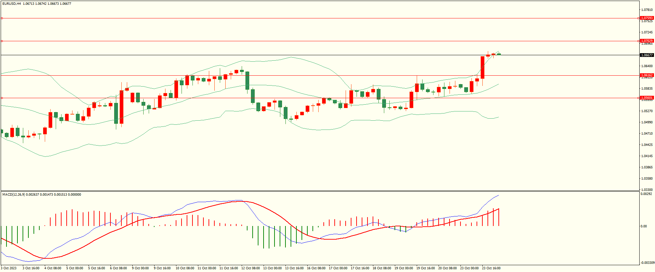The height and width of the screenshot is (272, 655).
Task: Click the 0.00 MACD zero level label
Action: click(644, 226)
